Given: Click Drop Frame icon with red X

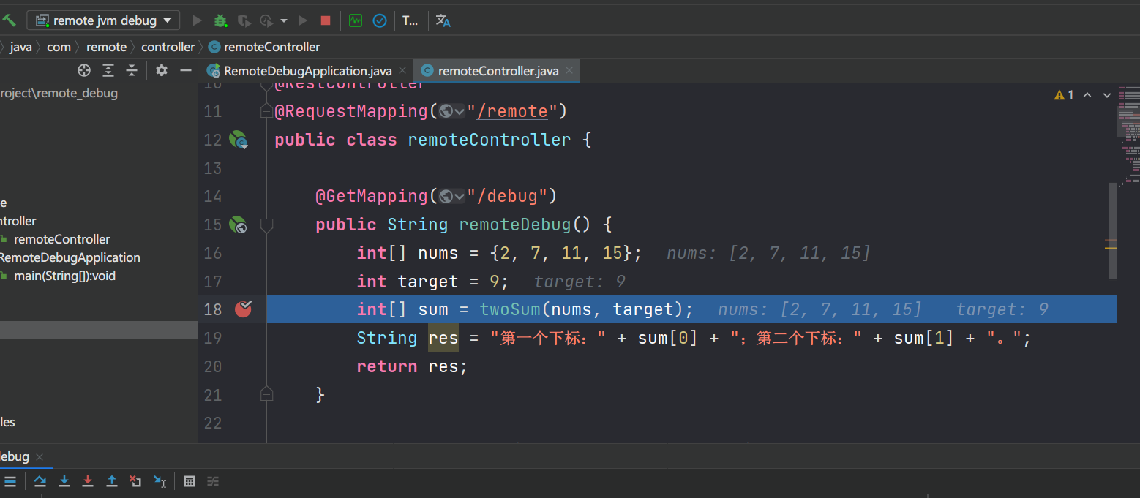Looking at the screenshot, I should (135, 481).
